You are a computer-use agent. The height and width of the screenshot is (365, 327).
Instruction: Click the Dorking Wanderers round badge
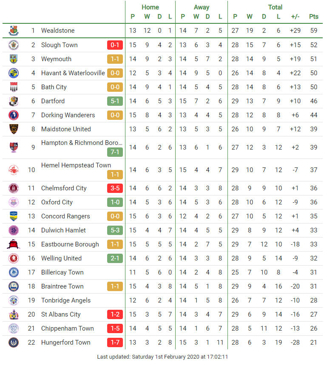[x=14, y=115]
